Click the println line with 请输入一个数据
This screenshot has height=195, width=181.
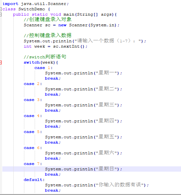(85, 41)
